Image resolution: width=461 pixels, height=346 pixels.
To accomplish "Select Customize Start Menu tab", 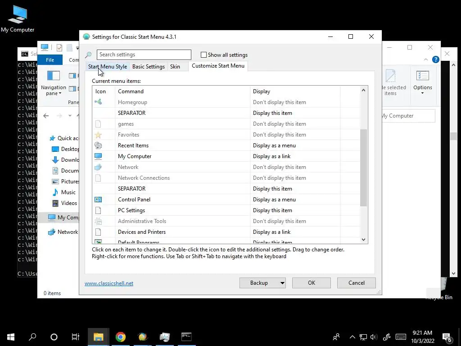I will click(x=218, y=66).
